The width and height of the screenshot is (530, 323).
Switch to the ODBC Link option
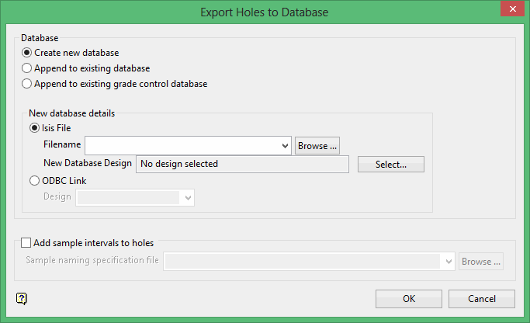34,181
